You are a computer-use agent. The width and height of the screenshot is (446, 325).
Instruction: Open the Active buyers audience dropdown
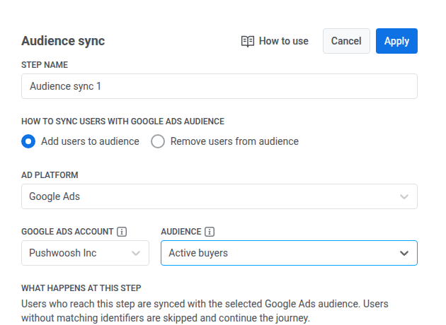289,253
